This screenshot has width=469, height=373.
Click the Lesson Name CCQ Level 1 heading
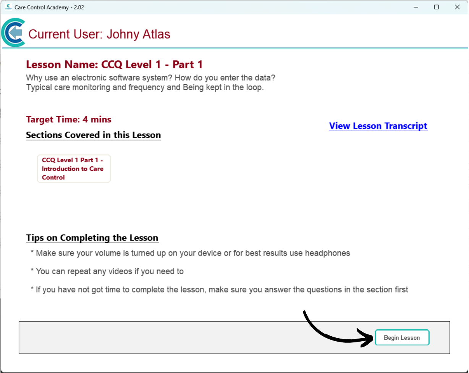[x=114, y=64]
